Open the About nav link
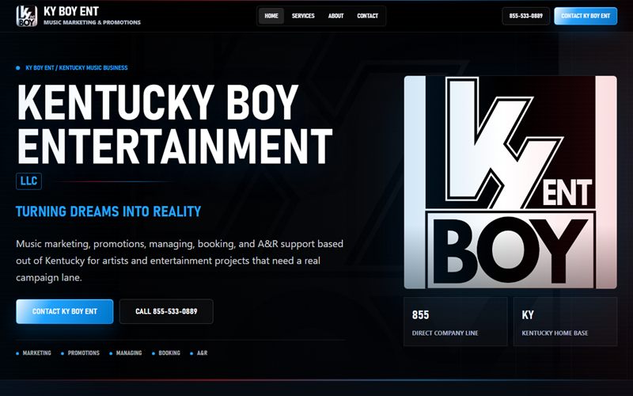 click(335, 16)
